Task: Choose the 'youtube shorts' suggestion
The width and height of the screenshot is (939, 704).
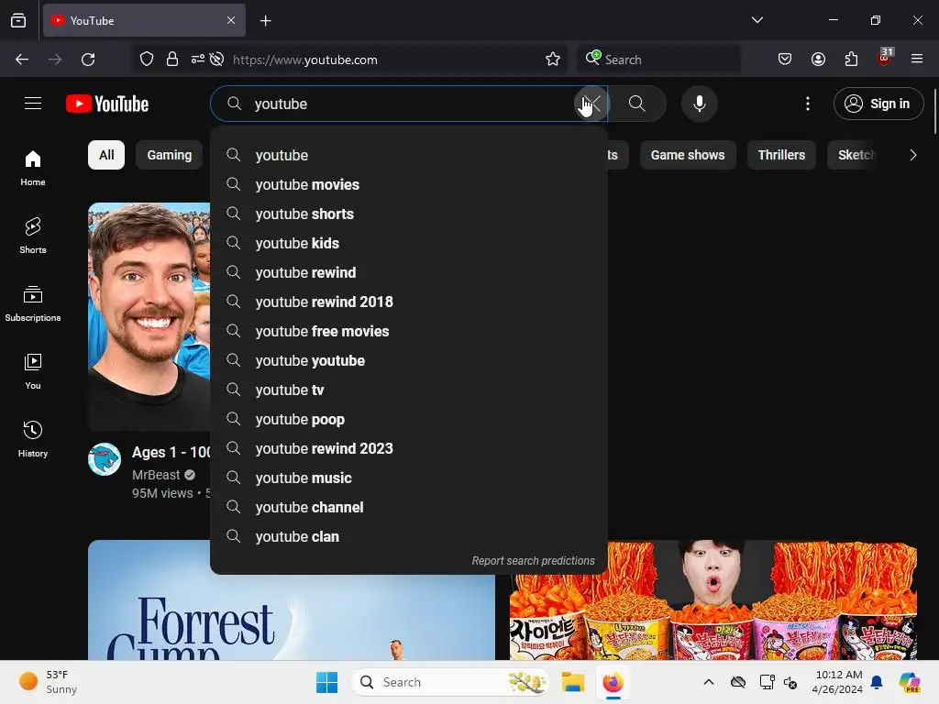Action: tap(408, 214)
